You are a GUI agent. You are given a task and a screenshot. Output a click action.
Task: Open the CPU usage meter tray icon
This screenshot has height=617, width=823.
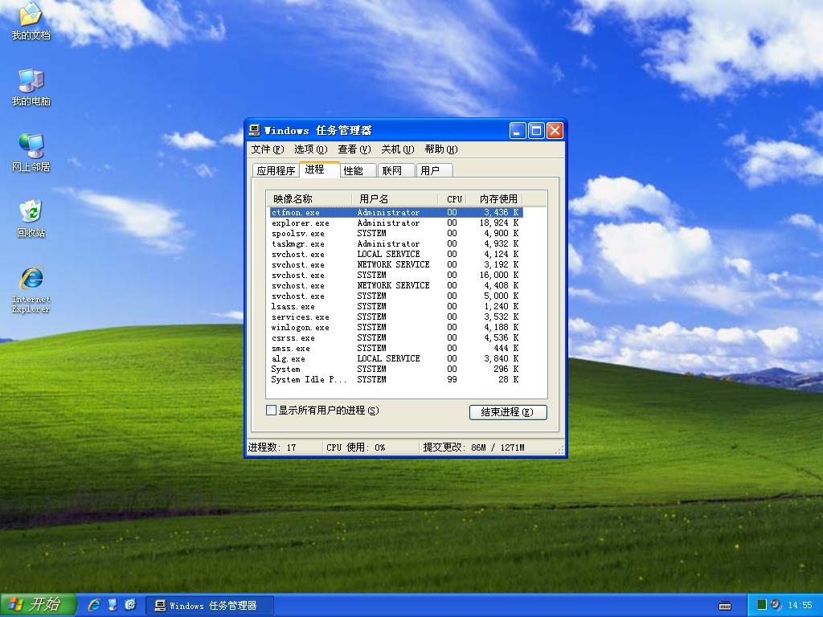pyautogui.click(x=762, y=604)
